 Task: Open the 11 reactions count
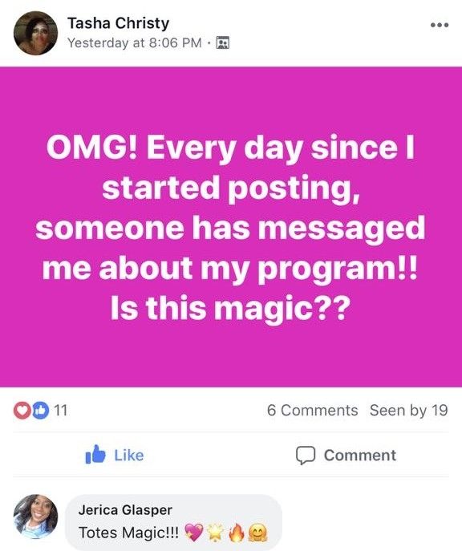click(60, 410)
